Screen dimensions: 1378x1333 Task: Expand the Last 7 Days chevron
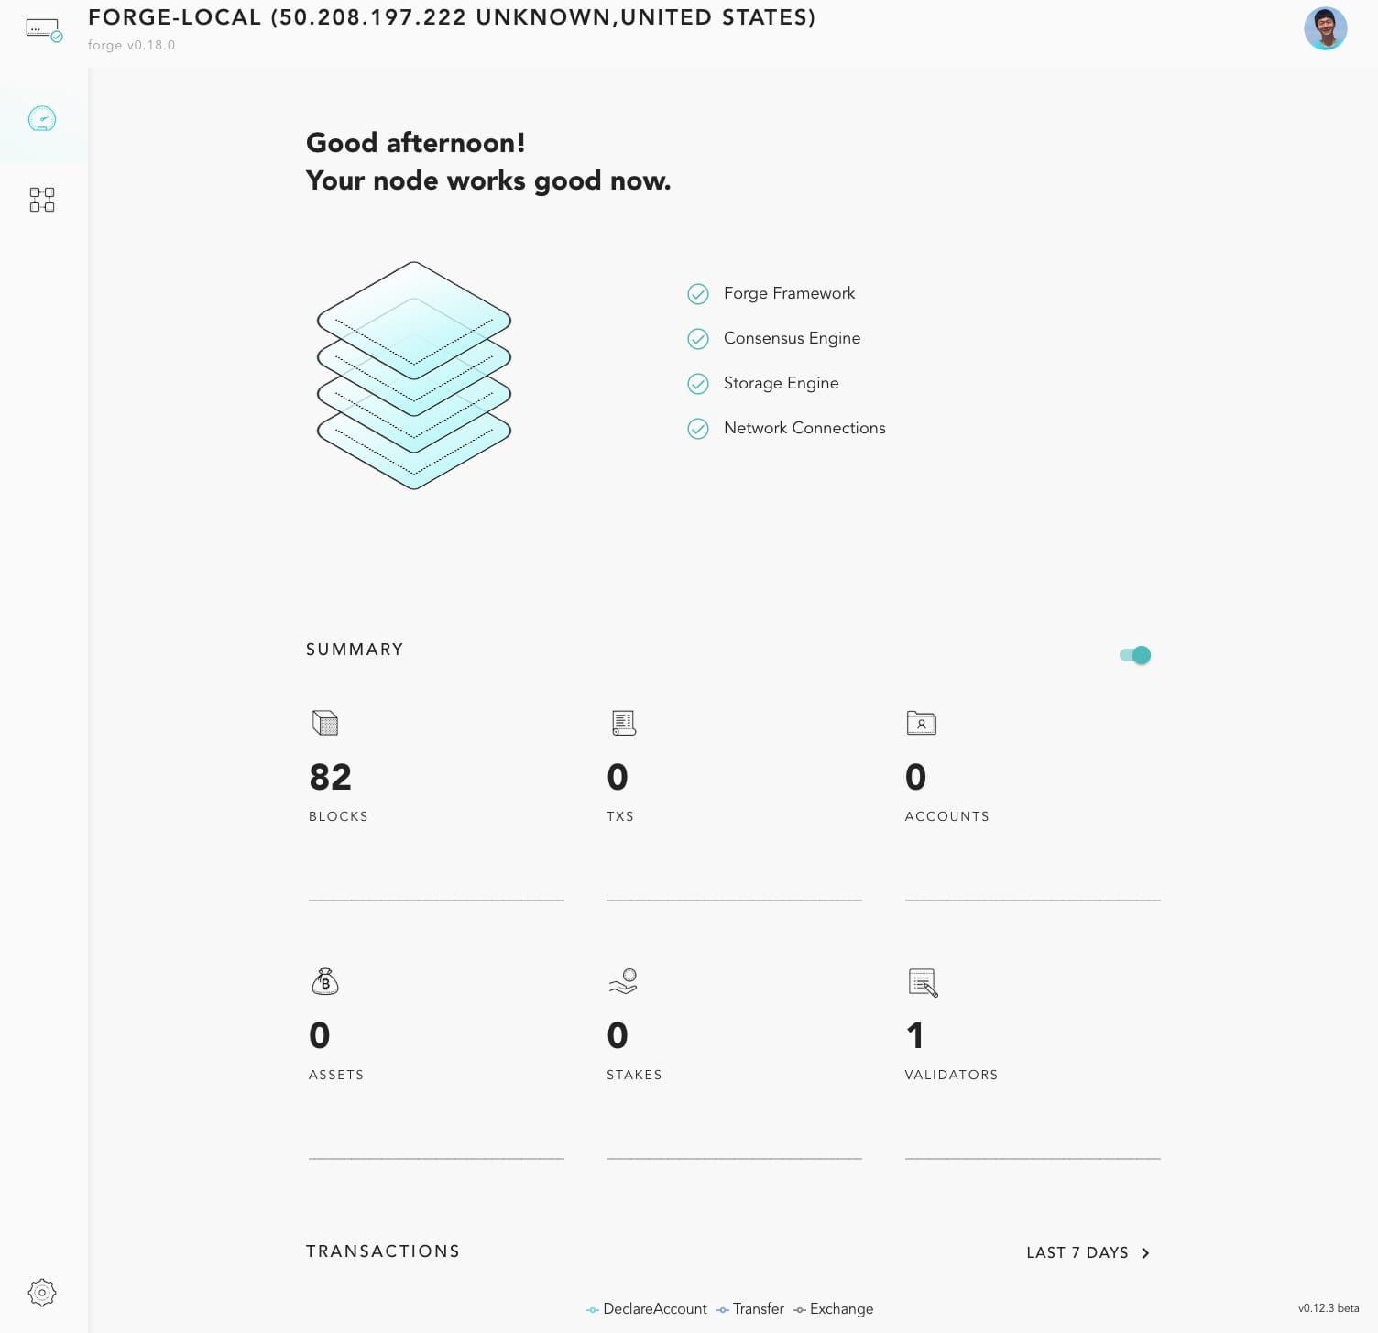coord(1145,1252)
